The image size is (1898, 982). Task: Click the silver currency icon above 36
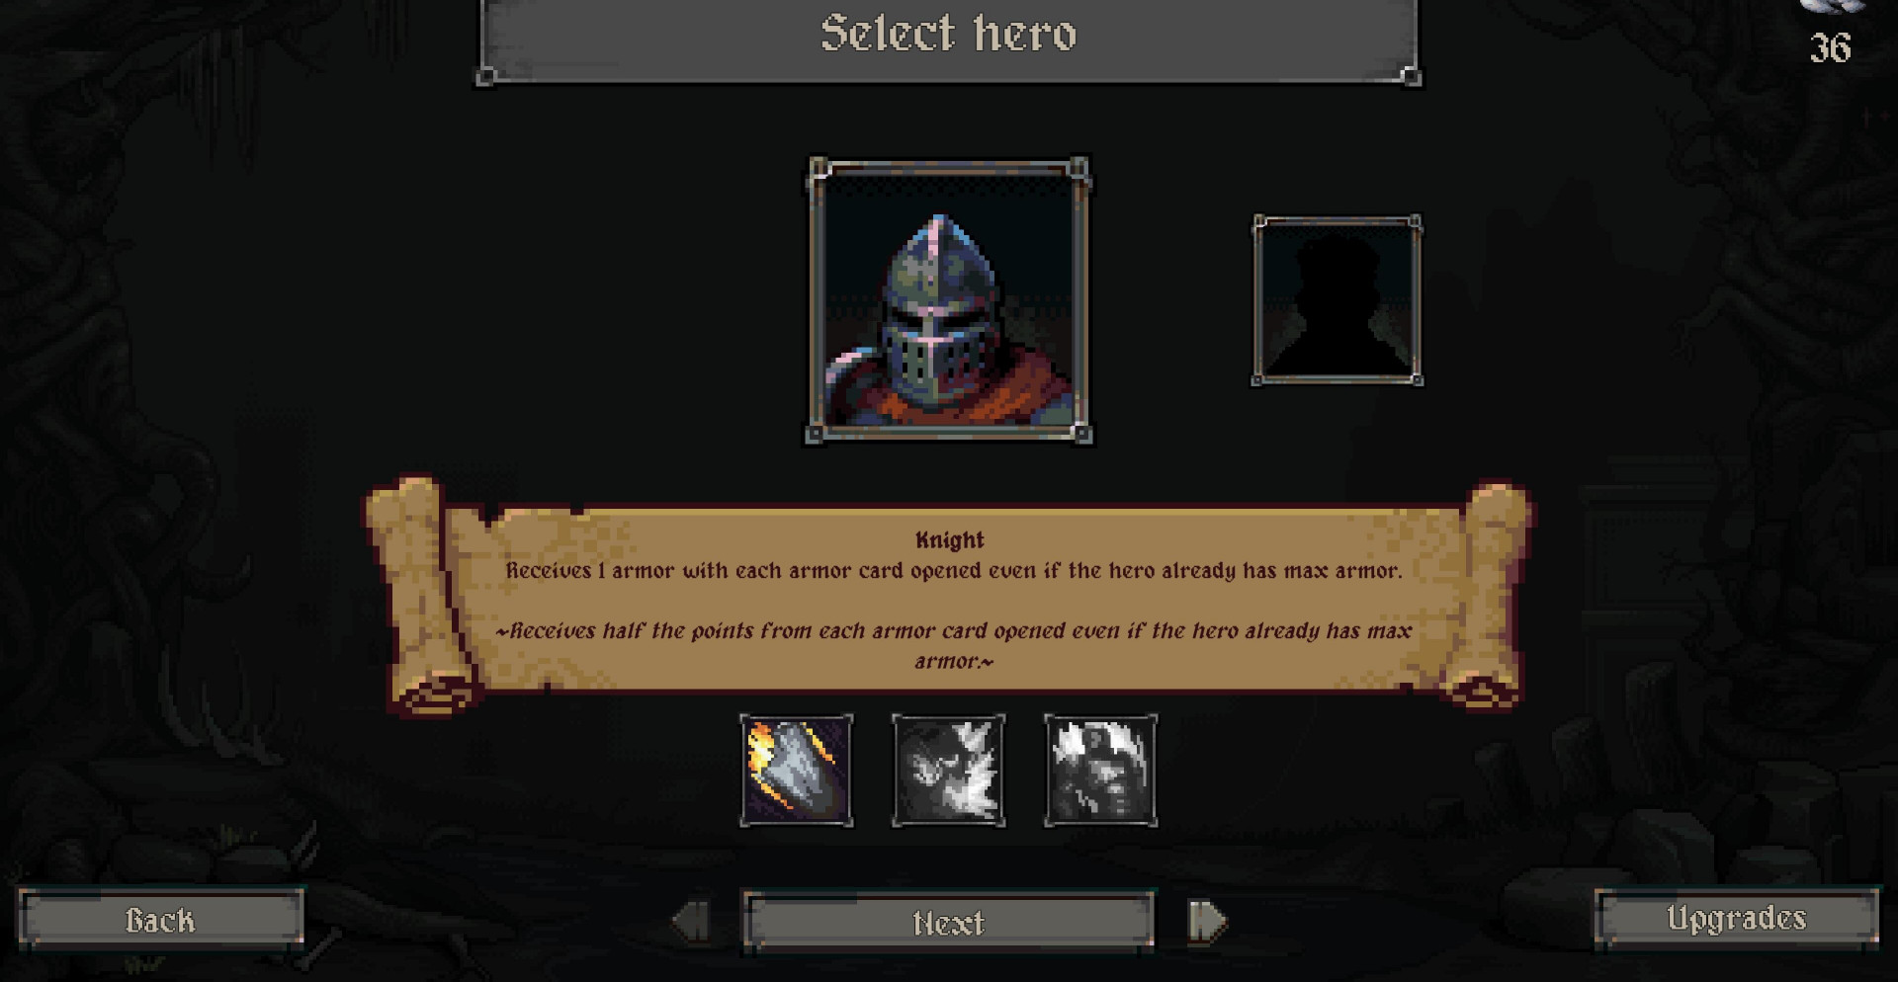tap(1834, 6)
